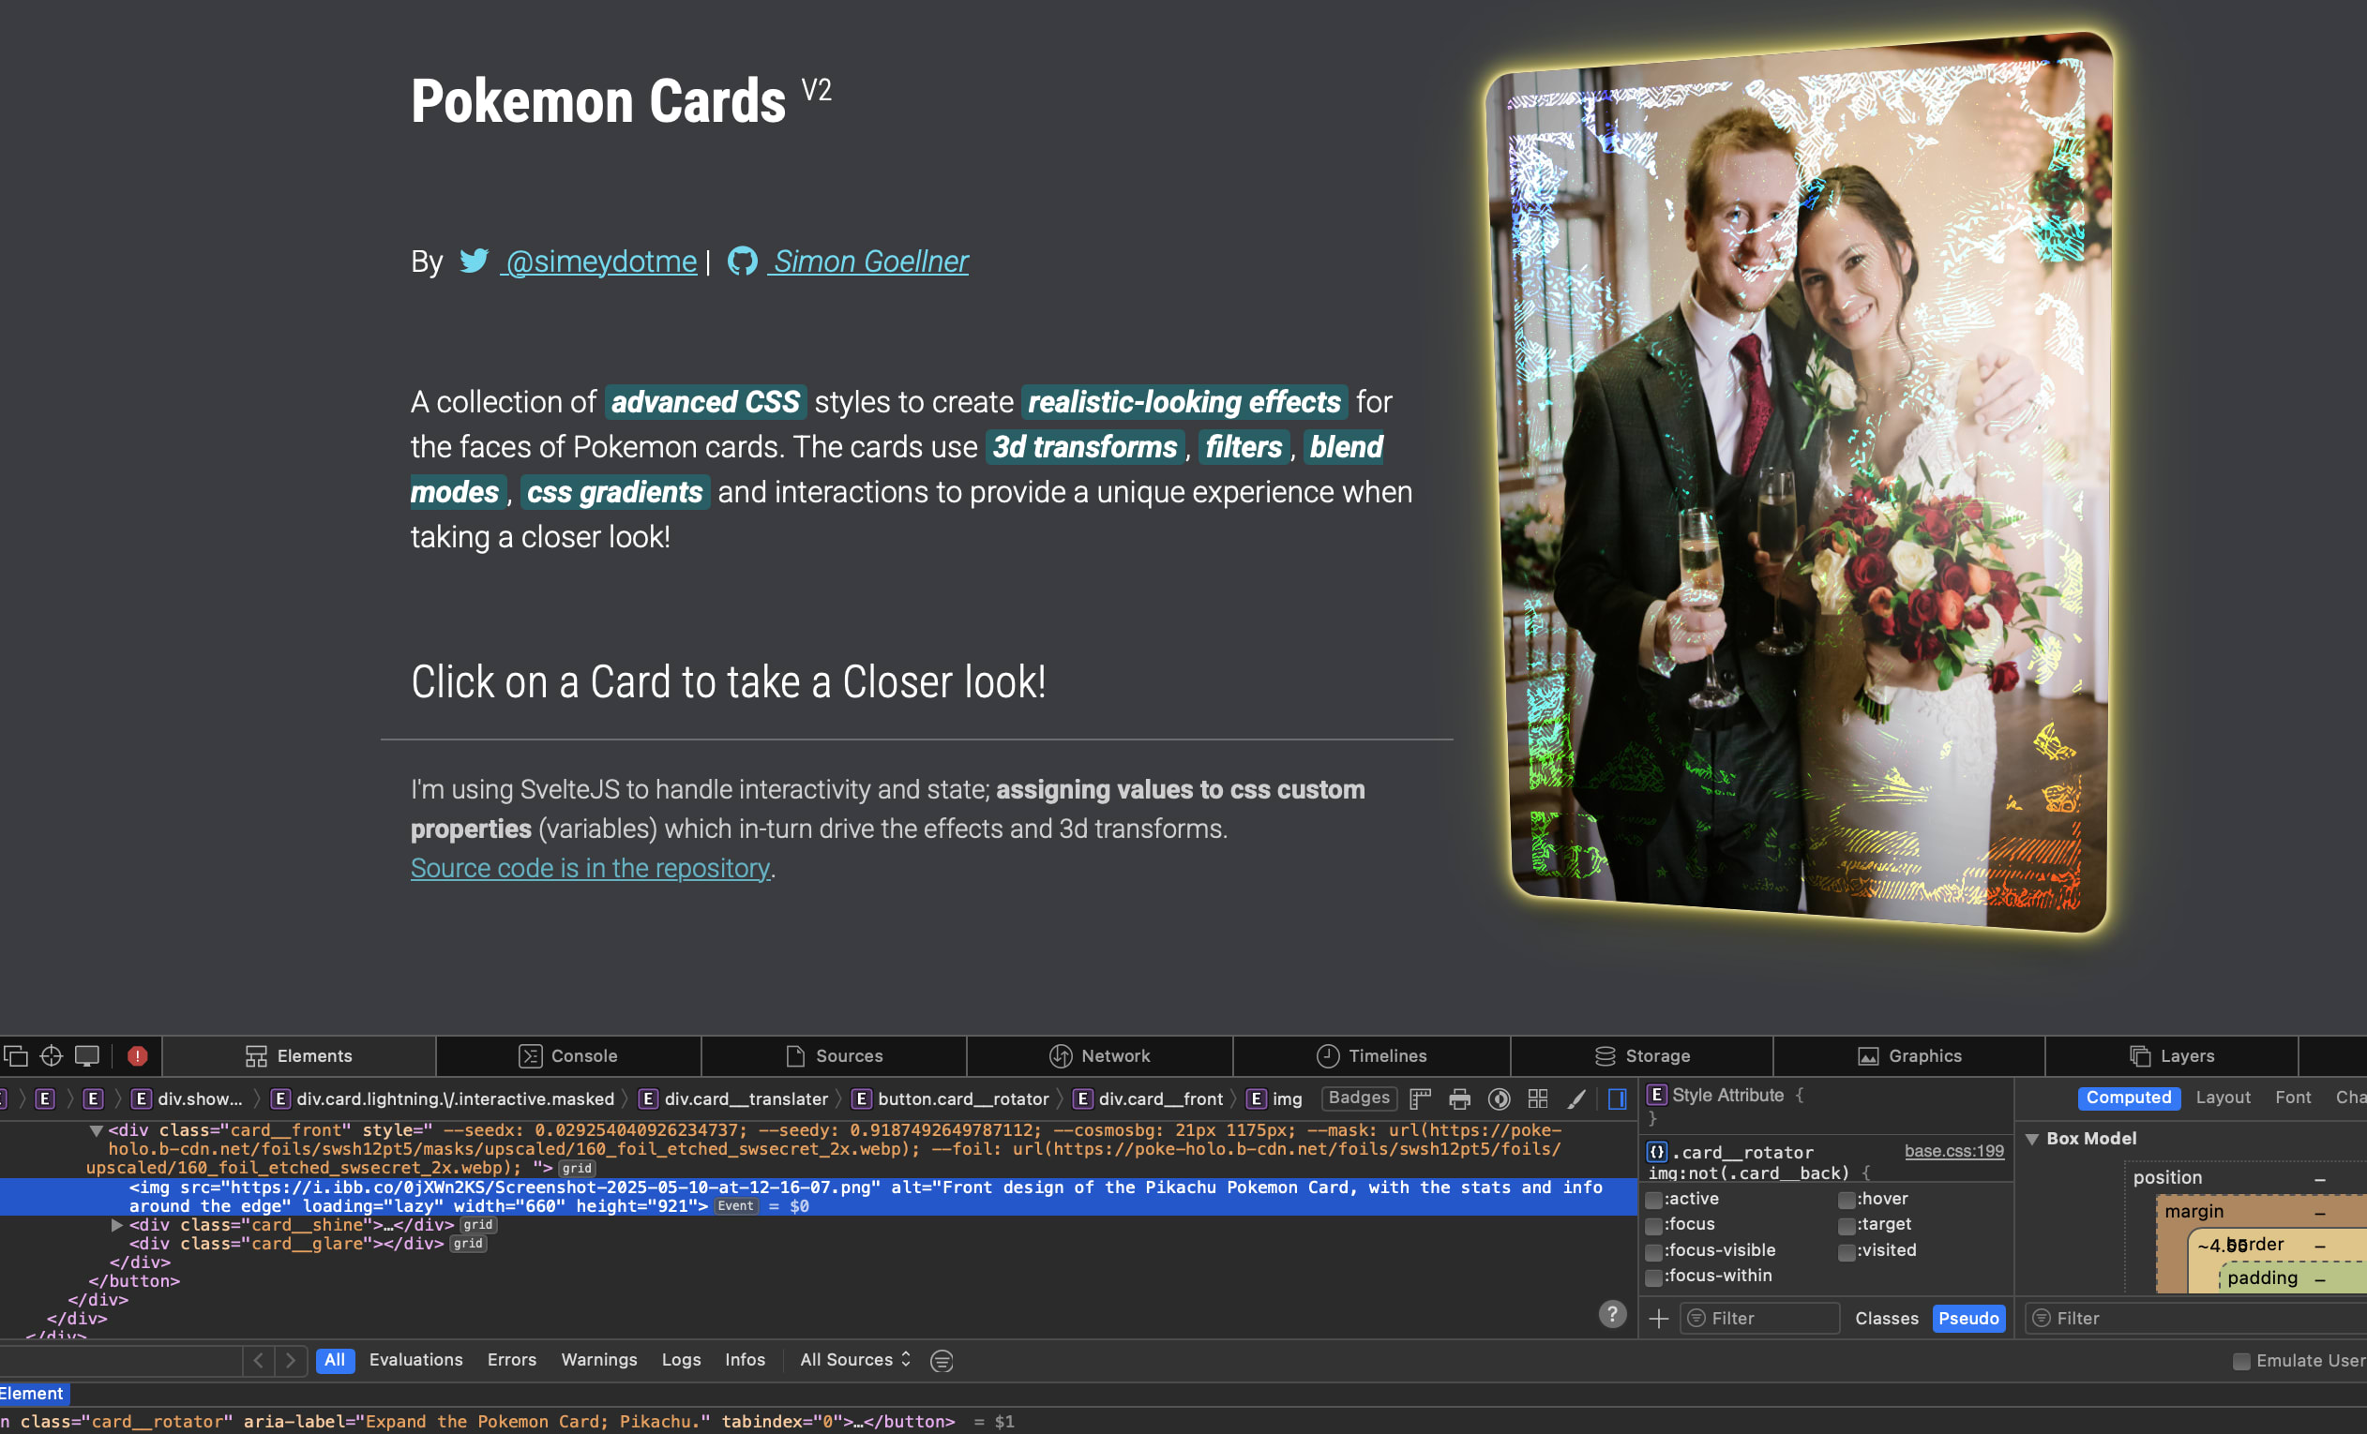
Task: Click the add new rule plus icon
Action: (x=1659, y=1319)
